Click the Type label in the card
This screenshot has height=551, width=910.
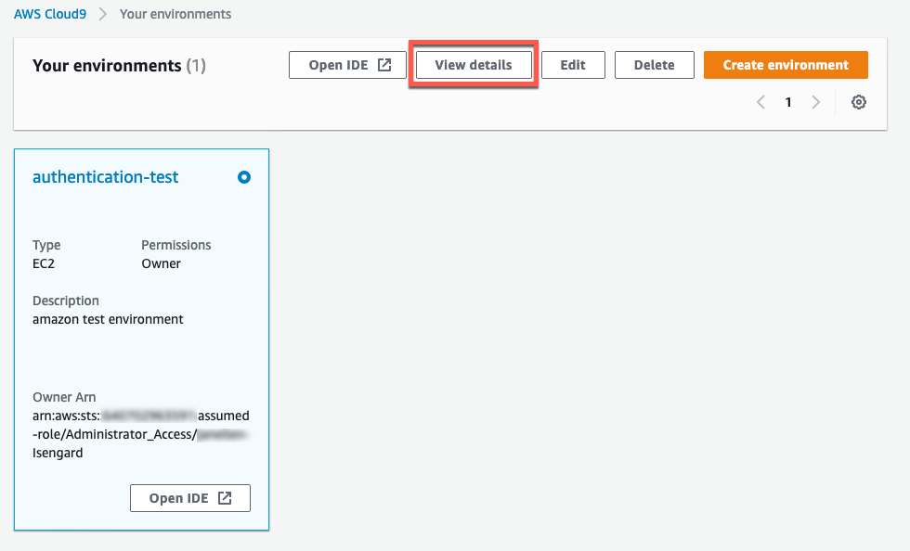pyautogui.click(x=46, y=245)
